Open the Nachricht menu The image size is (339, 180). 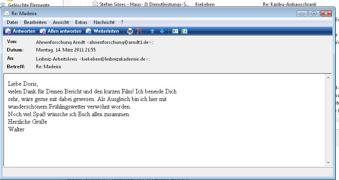104,22
